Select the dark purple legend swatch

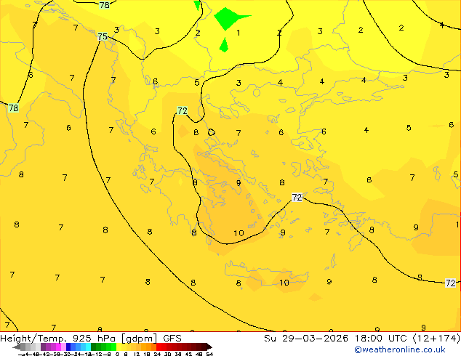(43, 347)
